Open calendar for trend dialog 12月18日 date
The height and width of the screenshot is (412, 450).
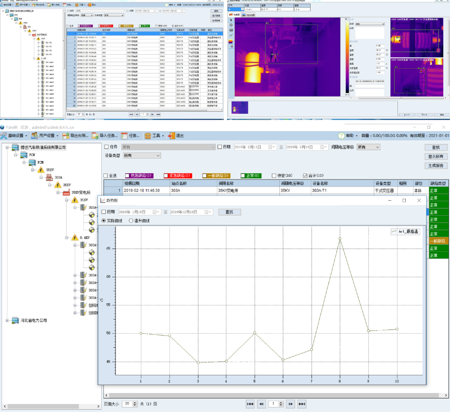click(x=208, y=212)
